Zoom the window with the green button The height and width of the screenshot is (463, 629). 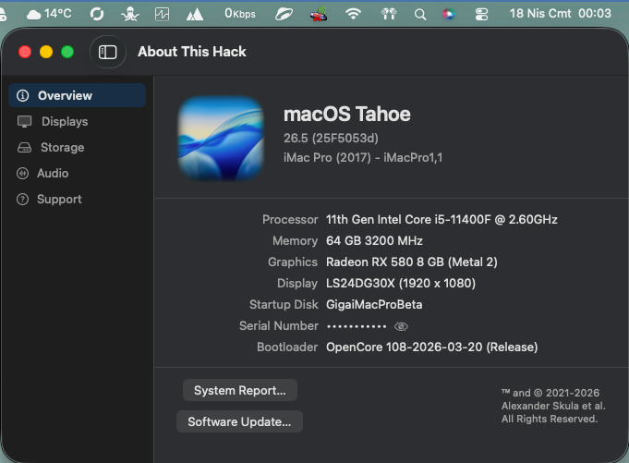[x=67, y=52]
